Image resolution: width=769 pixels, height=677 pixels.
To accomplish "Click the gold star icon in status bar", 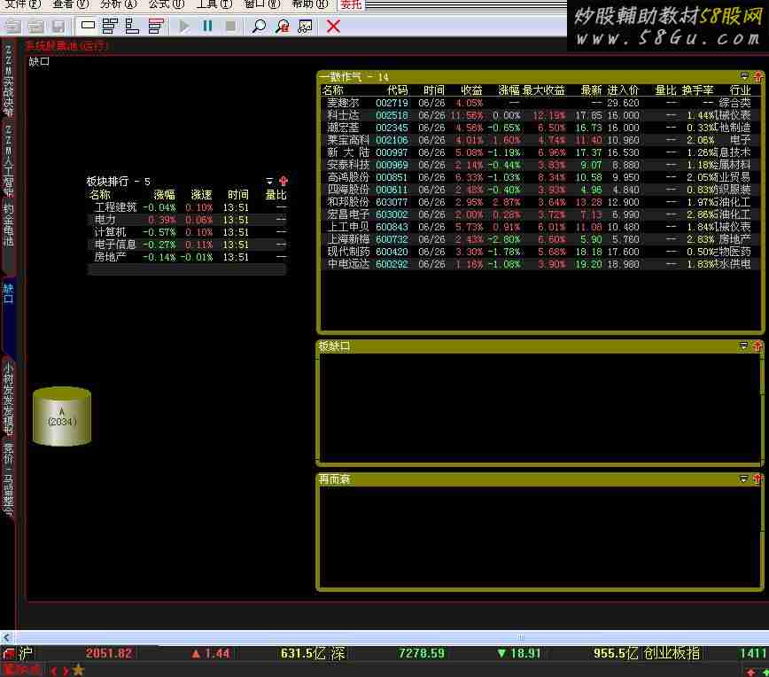I will tap(79, 670).
